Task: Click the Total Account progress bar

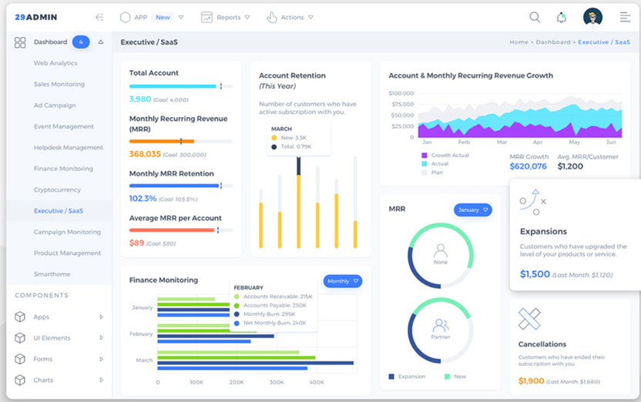Action: [x=180, y=86]
